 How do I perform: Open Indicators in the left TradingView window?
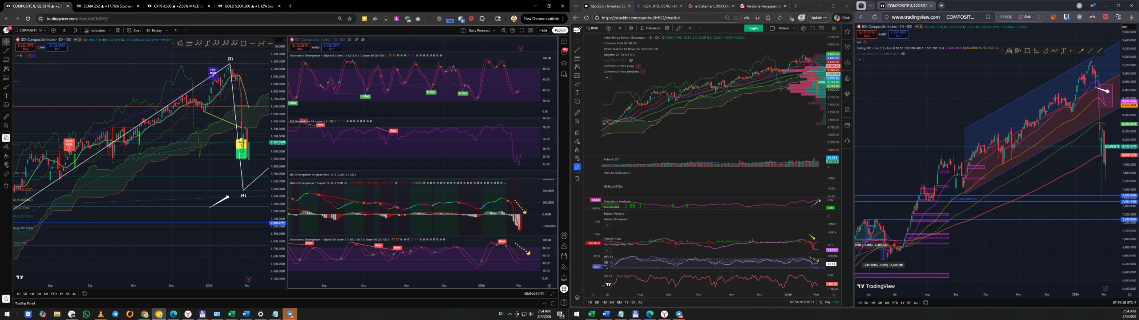[x=95, y=30]
